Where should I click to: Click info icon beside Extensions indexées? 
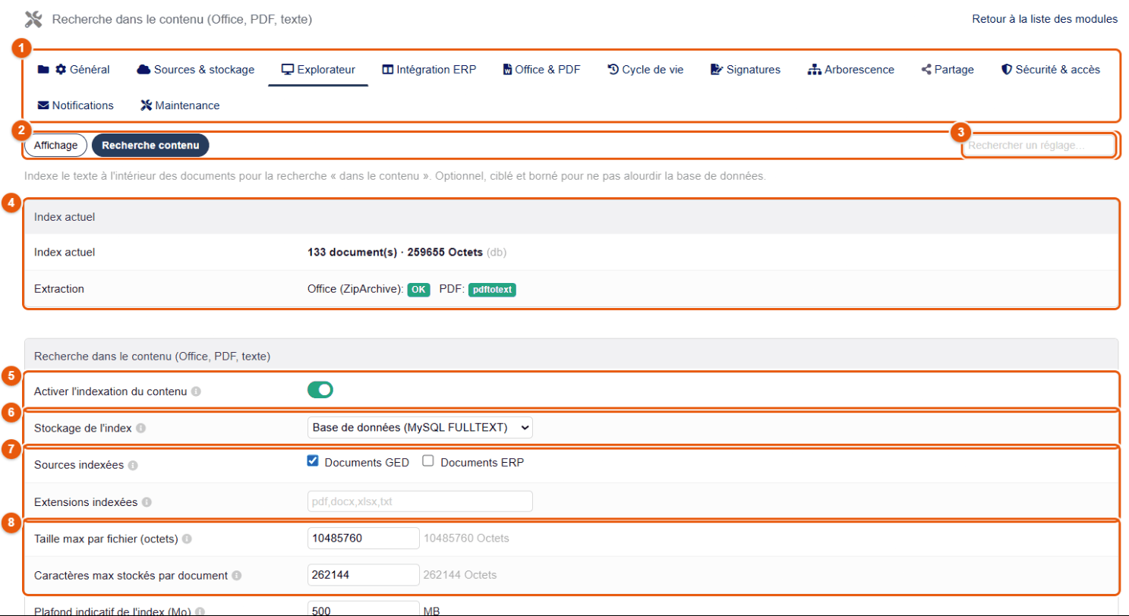tap(147, 502)
